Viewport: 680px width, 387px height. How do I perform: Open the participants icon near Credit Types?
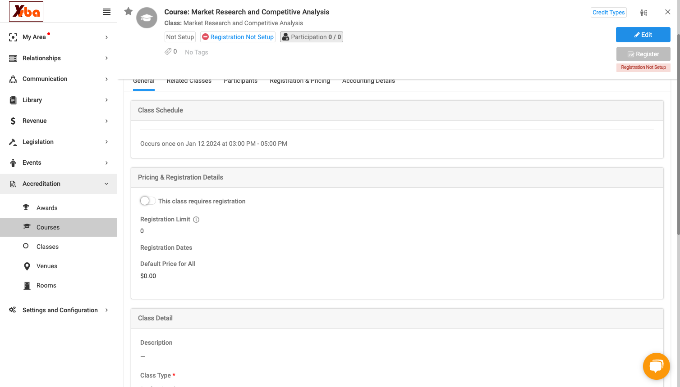tap(644, 13)
